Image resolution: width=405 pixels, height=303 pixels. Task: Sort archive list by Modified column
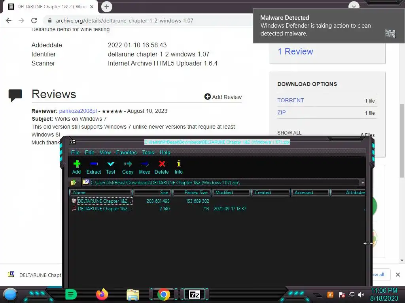231,193
